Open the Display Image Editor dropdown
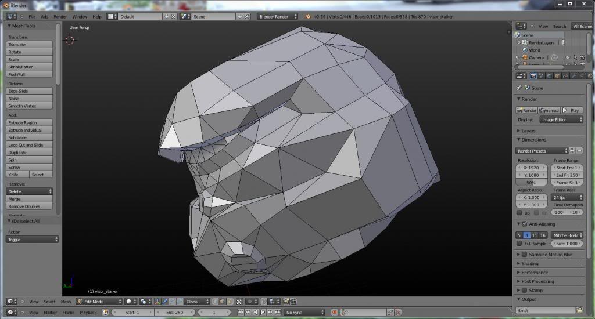Viewport: 595px width, 319px height. coord(561,119)
